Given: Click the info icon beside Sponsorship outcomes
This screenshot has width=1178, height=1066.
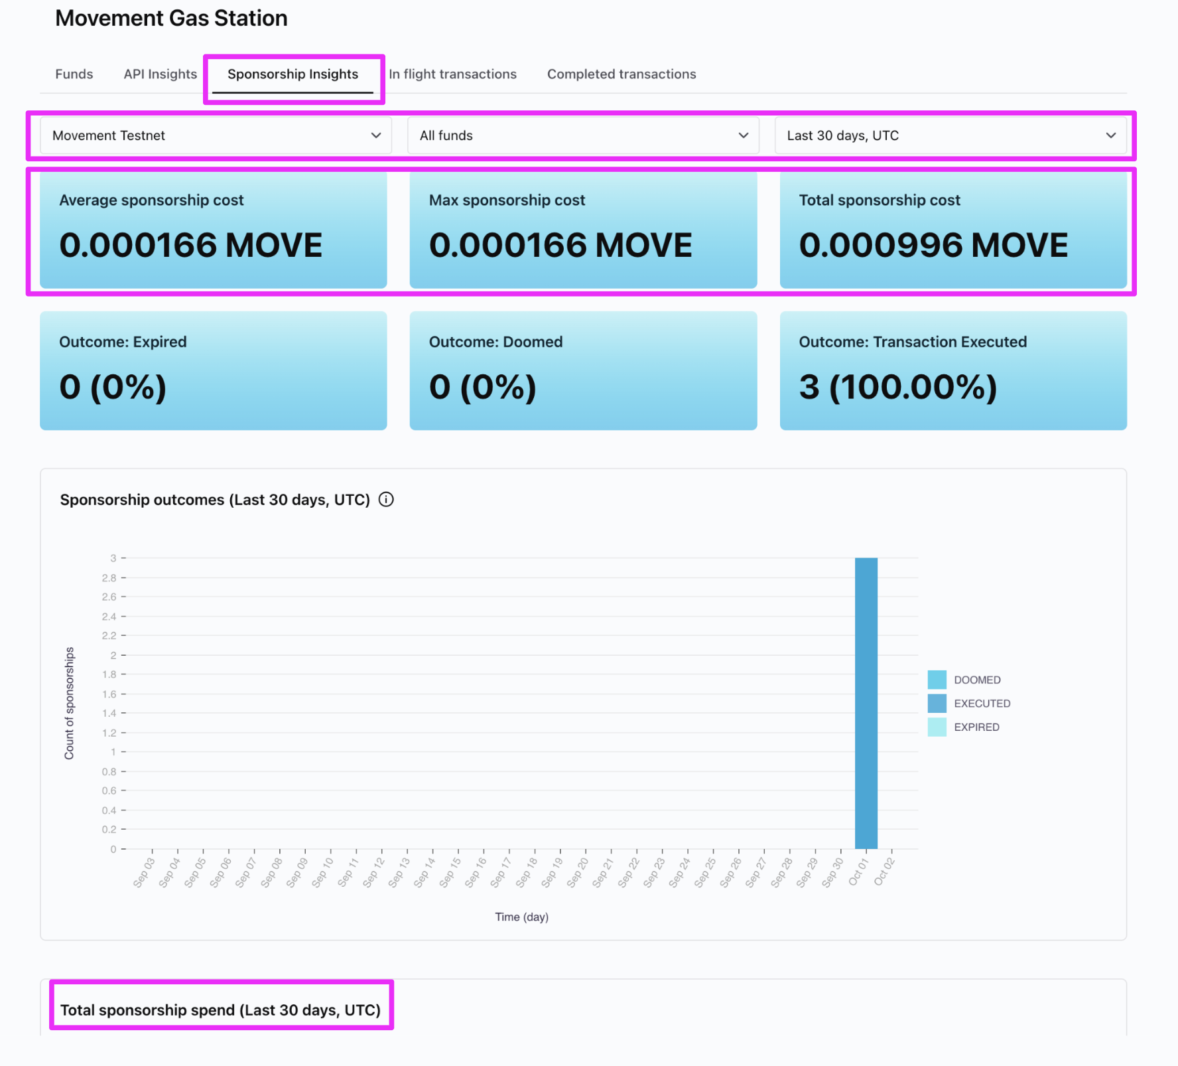Looking at the screenshot, I should click(386, 500).
